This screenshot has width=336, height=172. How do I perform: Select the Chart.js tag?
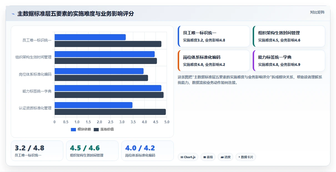tap(188, 157)
